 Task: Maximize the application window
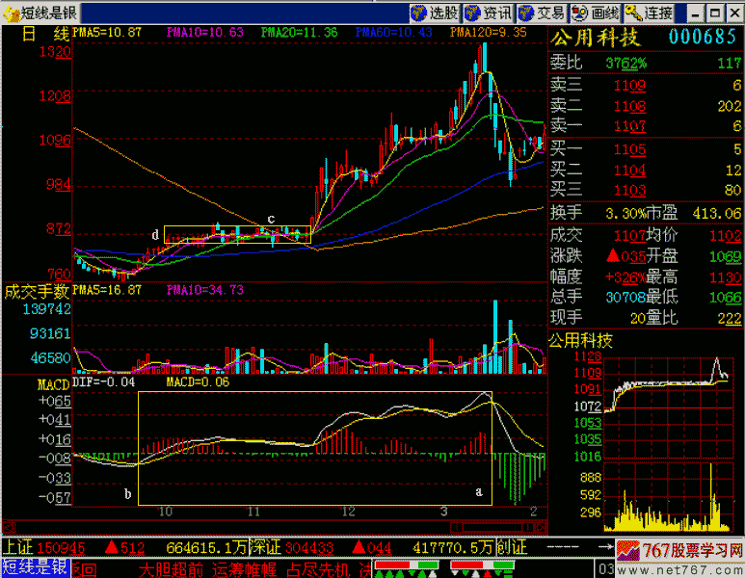pos(714,13)
